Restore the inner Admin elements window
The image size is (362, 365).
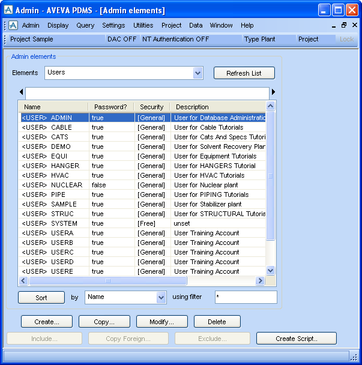(344, 25)
